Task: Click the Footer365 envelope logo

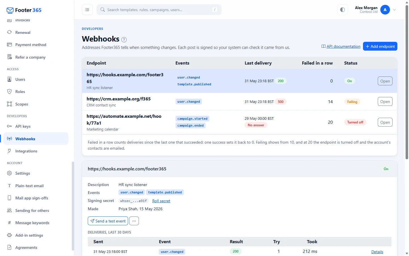Action: click(10, 10)
